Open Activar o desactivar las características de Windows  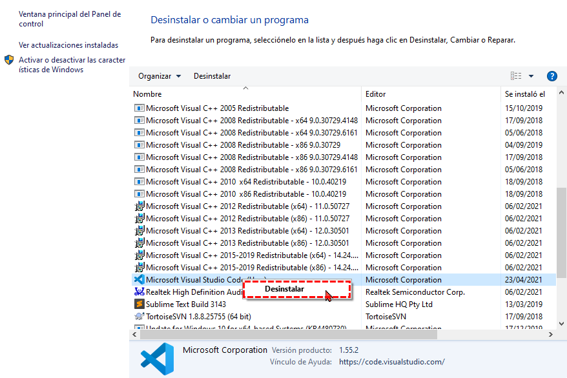pyautogui.click(x=72, y=65)
